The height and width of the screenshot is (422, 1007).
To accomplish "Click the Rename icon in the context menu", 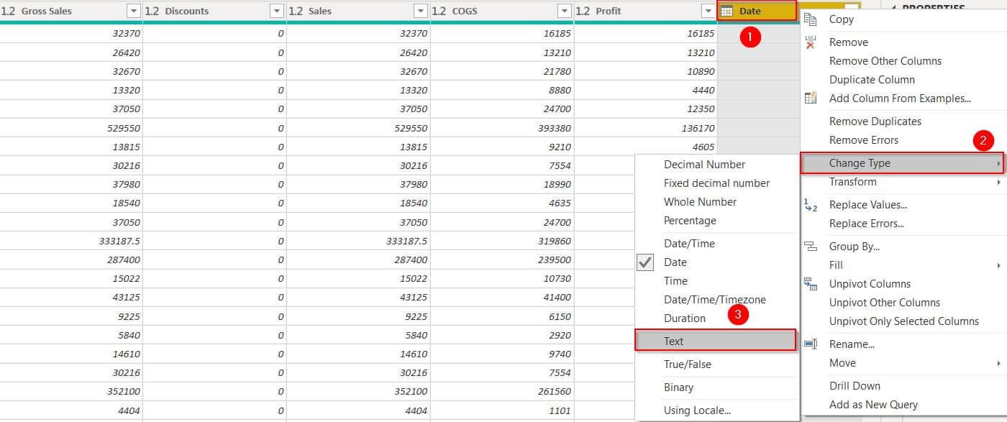I will 812,344.
